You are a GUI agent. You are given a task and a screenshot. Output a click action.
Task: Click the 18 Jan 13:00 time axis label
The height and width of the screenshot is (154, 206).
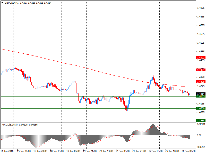tap(57, 151)
